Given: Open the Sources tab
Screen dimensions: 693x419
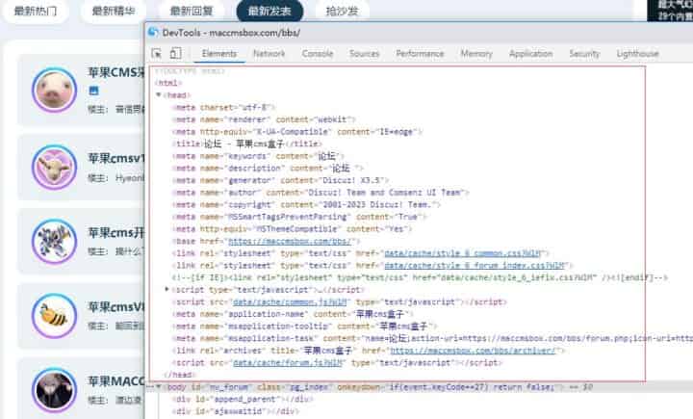Looking at the screenshot, I should click(364, 54).
